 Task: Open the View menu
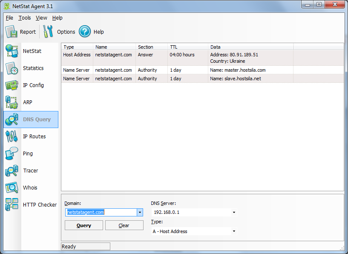[x=41, y=18]
